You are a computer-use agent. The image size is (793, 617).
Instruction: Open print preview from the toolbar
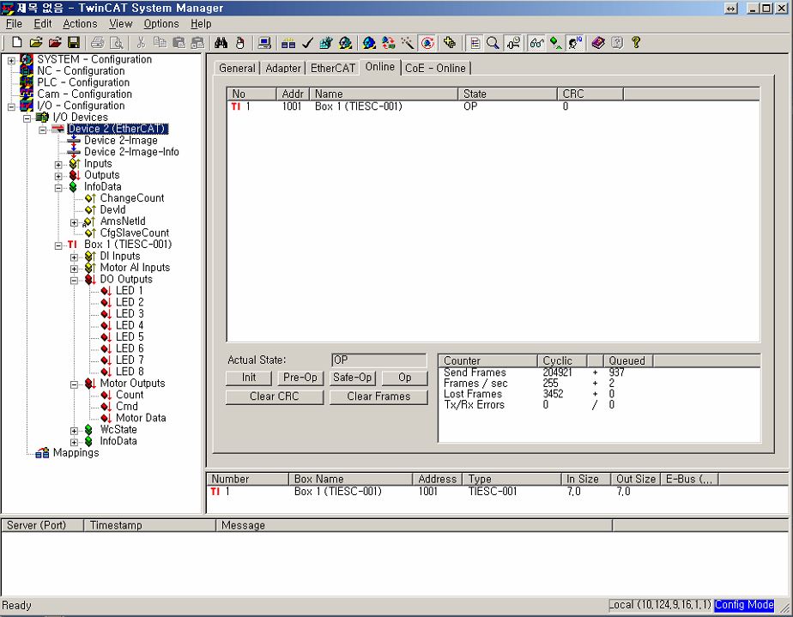[x=117, y=43]
